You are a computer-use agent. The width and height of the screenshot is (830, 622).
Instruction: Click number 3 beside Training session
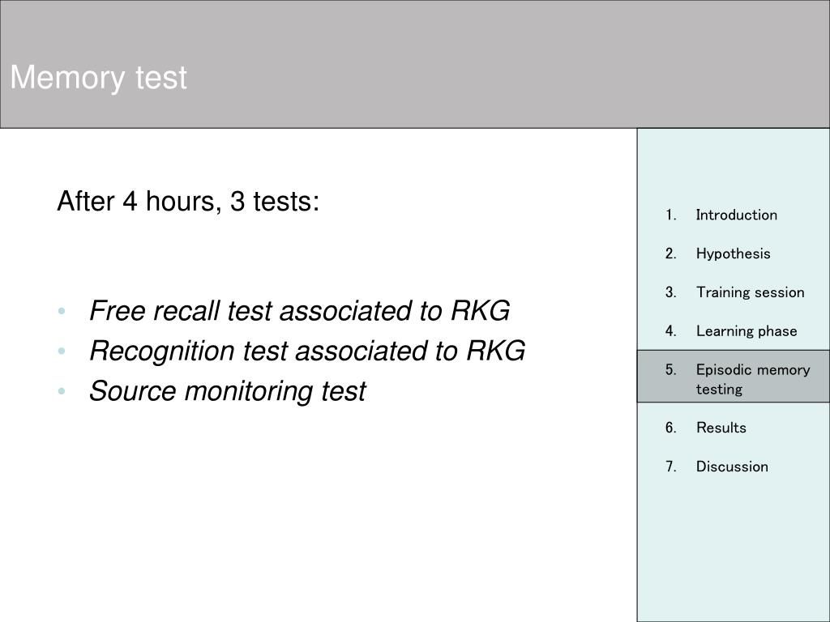pos(670,292)
